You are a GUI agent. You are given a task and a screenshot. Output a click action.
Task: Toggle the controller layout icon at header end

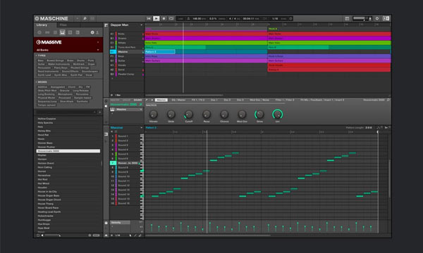click(386, 18)
